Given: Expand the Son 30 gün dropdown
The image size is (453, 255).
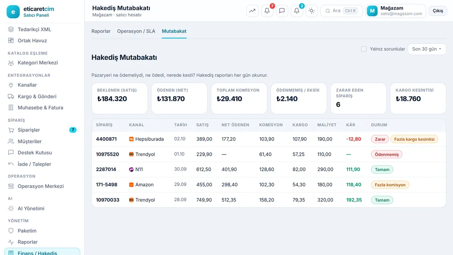Looking at the screenshot, I should click(x=427, y=49).
